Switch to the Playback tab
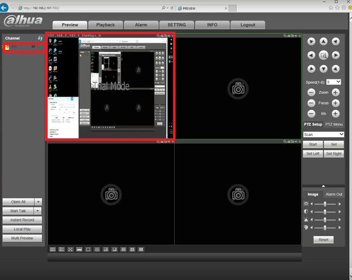 [106, 25]
